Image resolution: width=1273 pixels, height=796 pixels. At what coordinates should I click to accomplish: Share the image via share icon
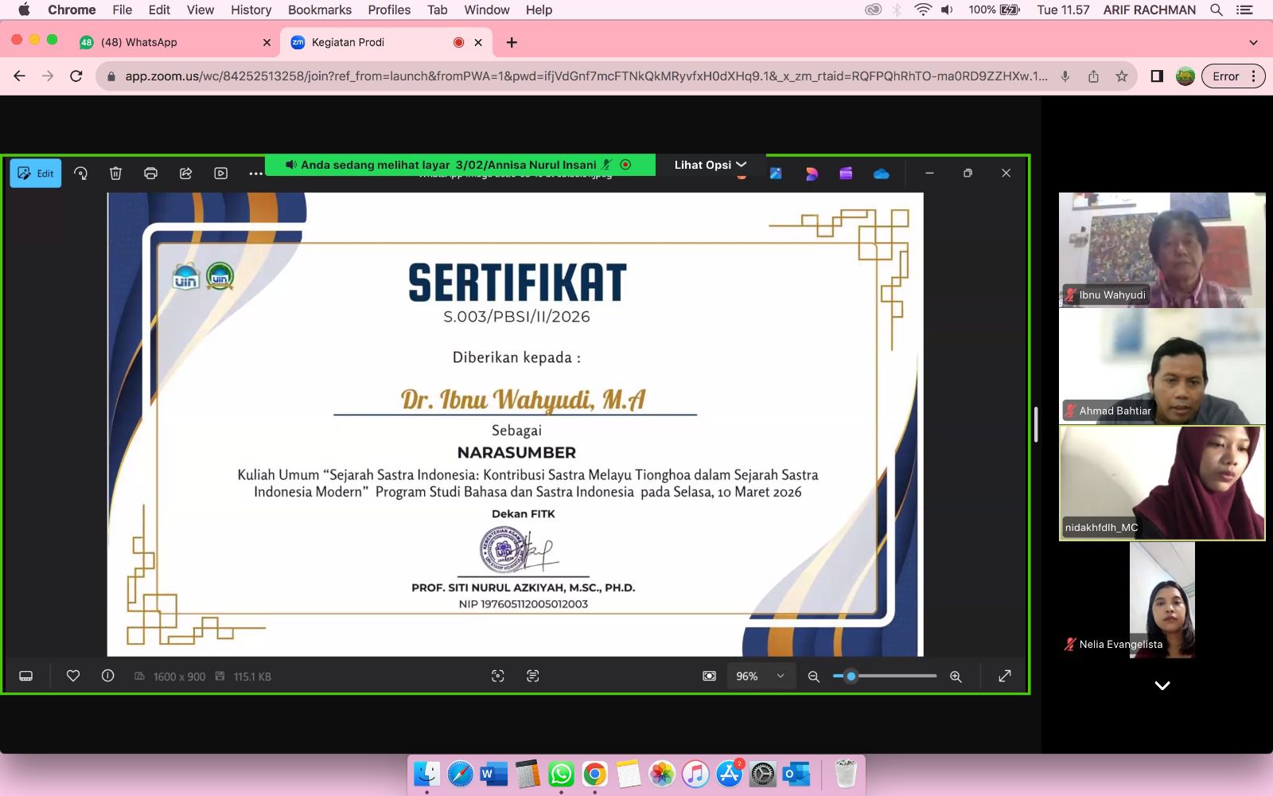185,174
